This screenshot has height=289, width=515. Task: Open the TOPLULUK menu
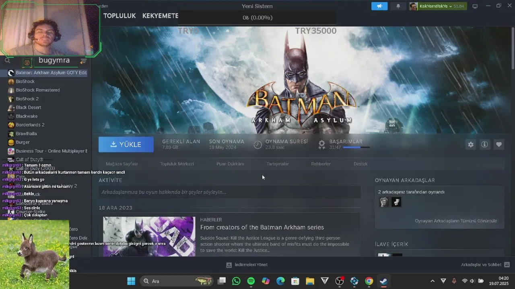[x=119, y=16]
